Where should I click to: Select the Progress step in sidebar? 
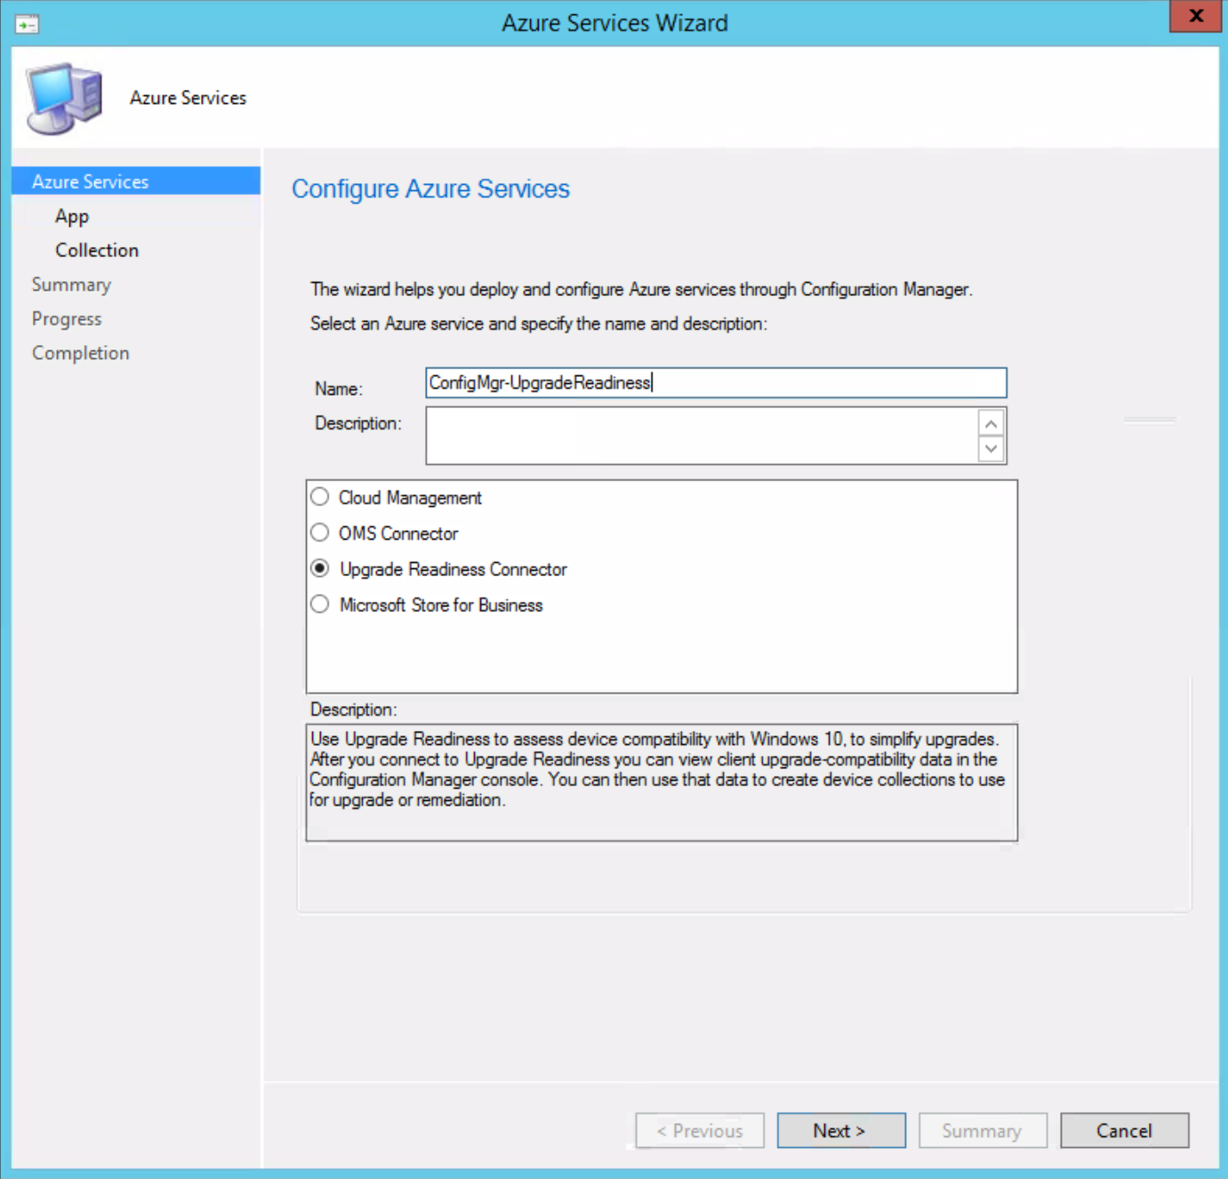click(x=67, y=318)
